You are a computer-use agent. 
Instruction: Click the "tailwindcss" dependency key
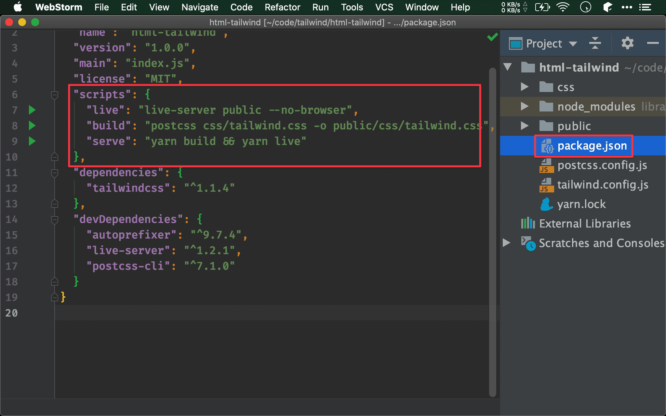[128, 188]
